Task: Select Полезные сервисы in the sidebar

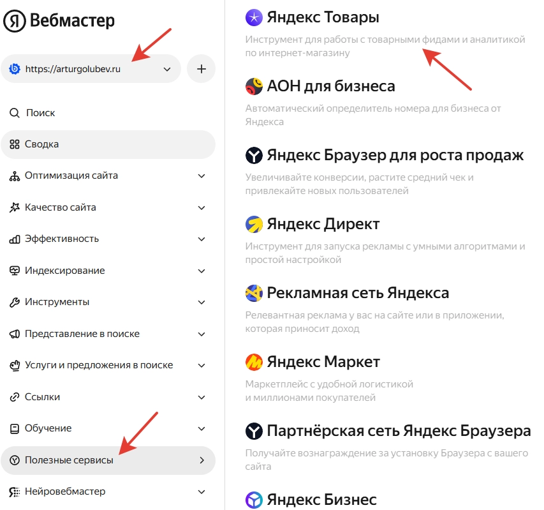Action: coord(69,460)
